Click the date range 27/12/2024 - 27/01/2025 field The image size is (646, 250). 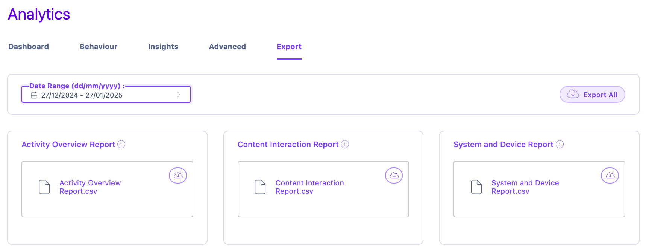(106, 95)
